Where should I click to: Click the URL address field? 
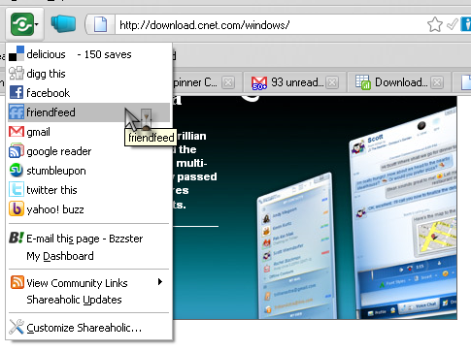(270, 25)
